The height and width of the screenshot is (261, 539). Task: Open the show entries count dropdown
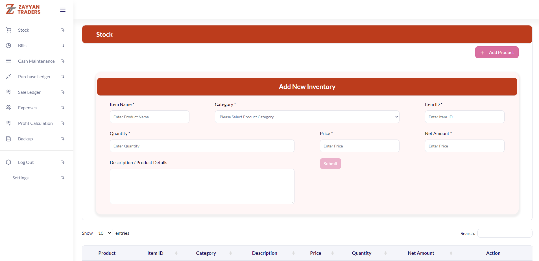(x=104, y=233)
